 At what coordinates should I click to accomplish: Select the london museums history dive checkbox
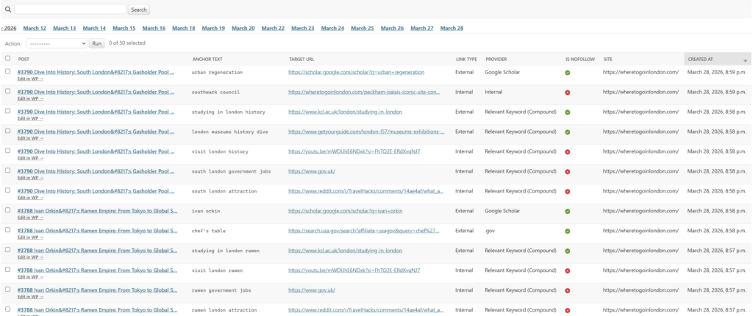[x=7, y=131]
